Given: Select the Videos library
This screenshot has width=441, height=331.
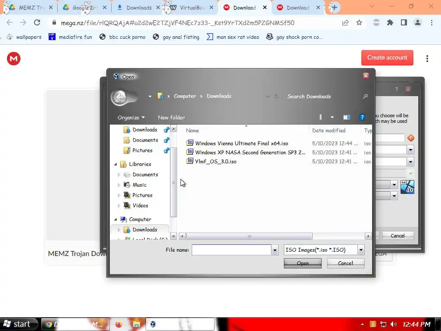Looking at the screenshot, I should [x=140, y=206].
